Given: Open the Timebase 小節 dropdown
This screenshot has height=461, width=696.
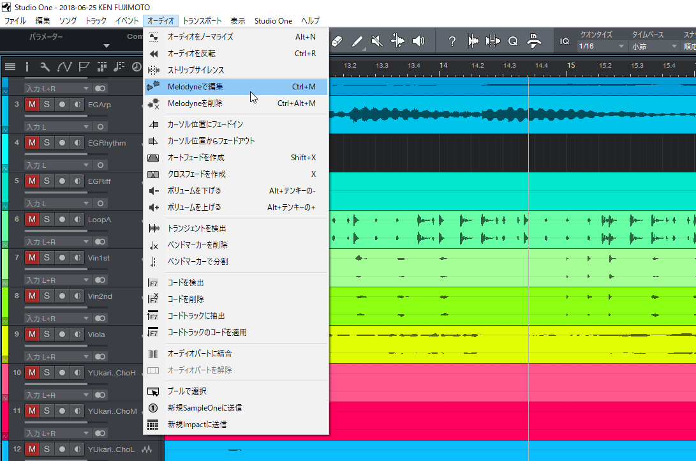Looking at the screenshot, I should 654,46.
